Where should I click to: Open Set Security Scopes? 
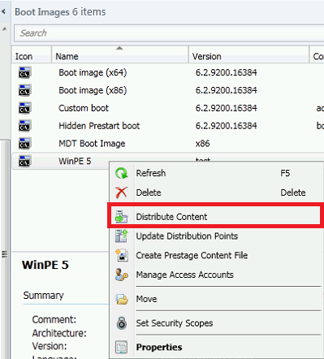point(215,323)
